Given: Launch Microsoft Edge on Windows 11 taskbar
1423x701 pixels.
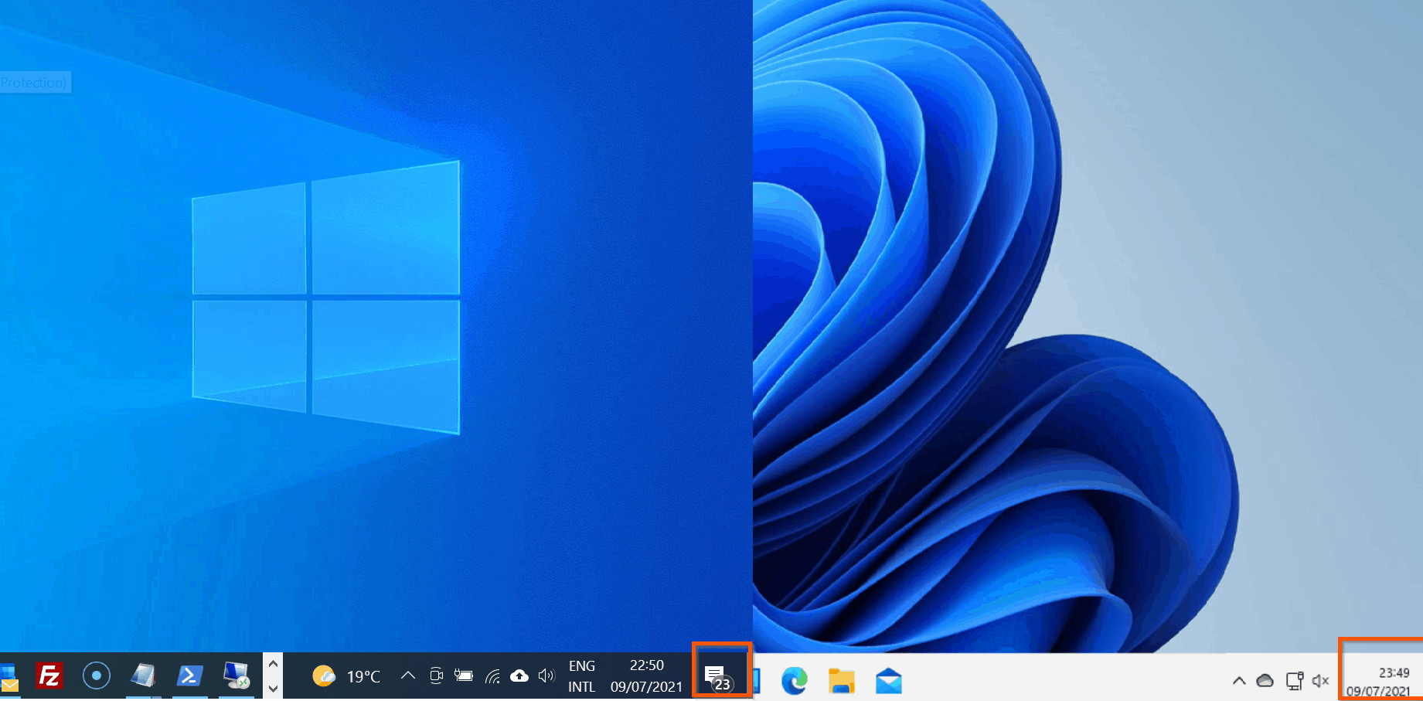Looking at the screenshot, I should [x=794, y=680].
